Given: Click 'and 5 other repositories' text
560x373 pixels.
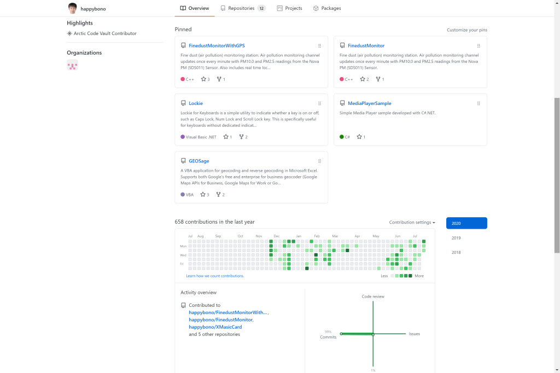Looking at the screenshot, I should pos(214,334).
